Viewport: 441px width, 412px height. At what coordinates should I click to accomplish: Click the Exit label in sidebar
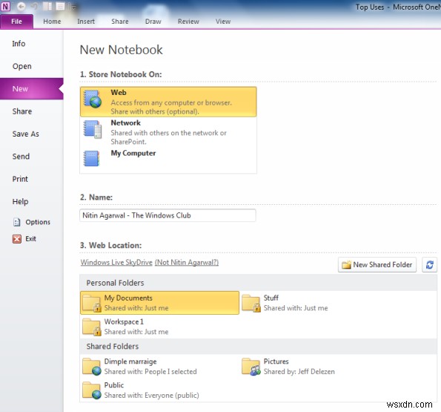point(30,239)
